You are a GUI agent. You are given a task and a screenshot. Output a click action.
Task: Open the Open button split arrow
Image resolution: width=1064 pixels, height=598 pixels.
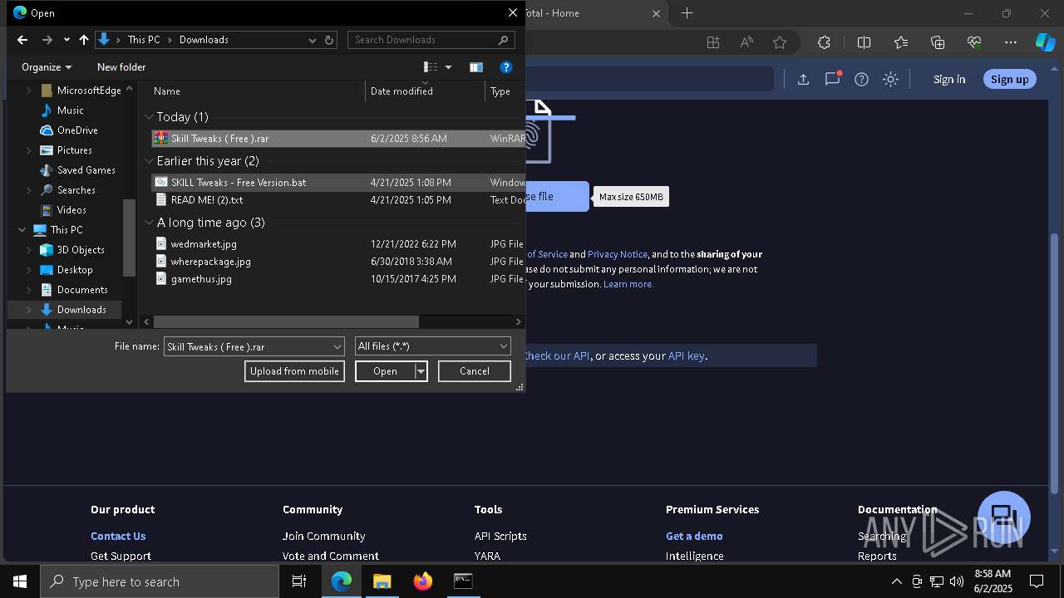point(421,371)
